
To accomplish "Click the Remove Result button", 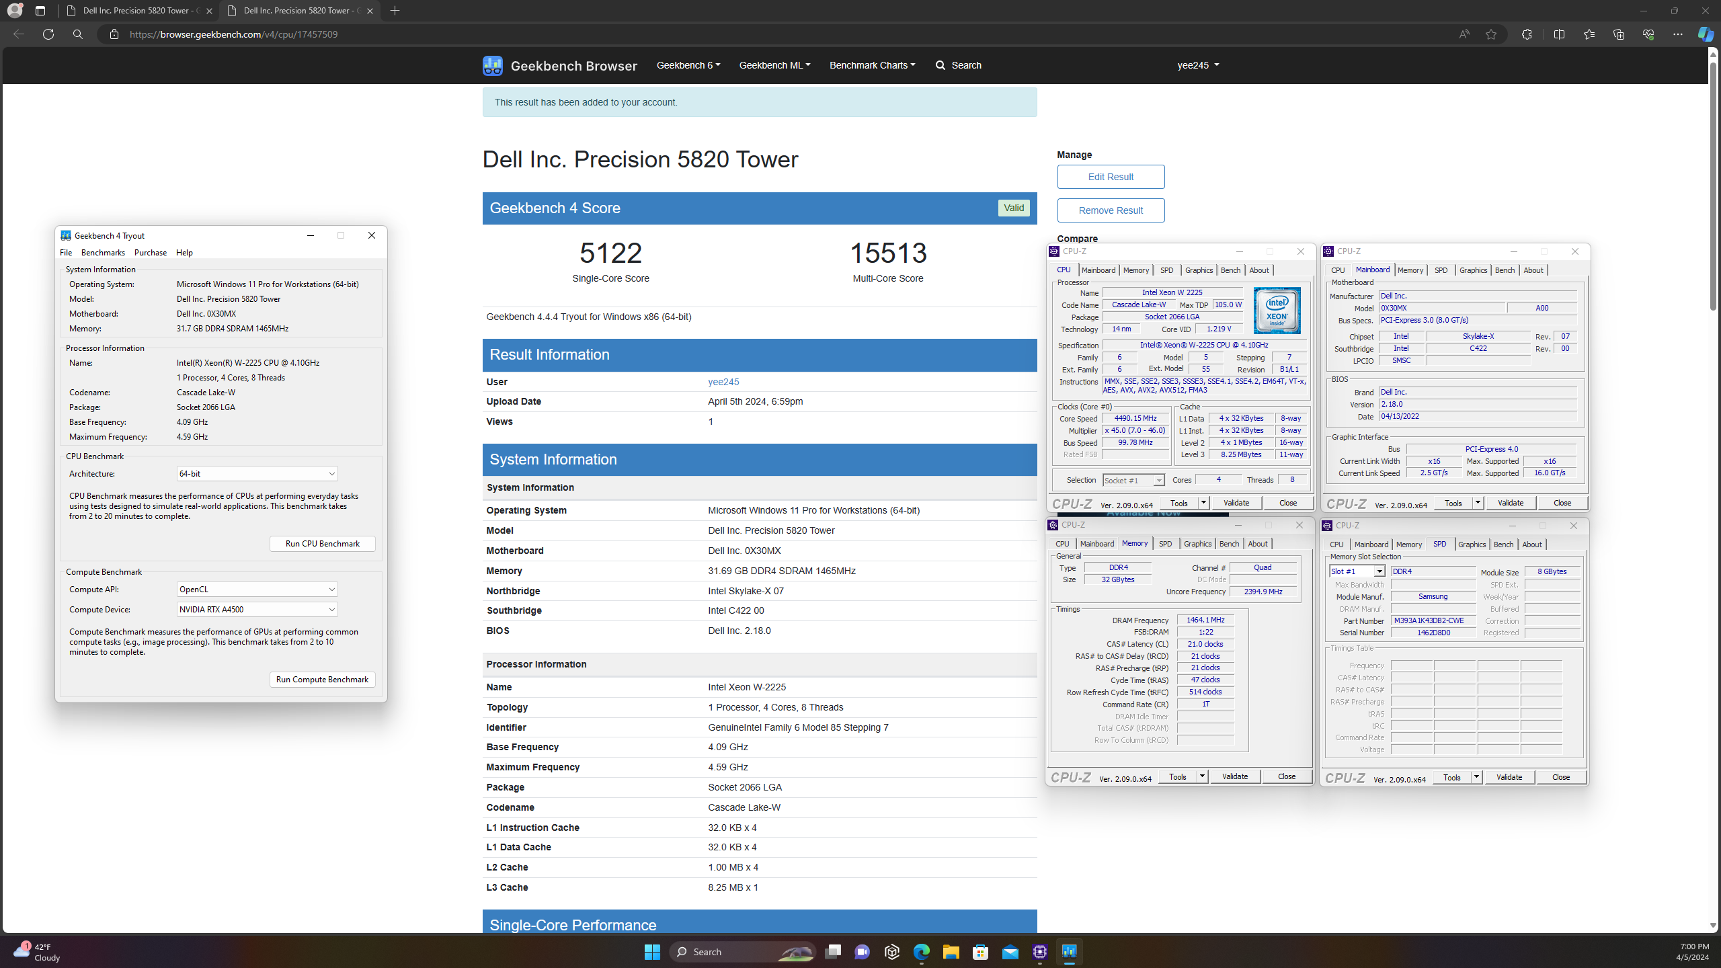I will coord(1111,210).
